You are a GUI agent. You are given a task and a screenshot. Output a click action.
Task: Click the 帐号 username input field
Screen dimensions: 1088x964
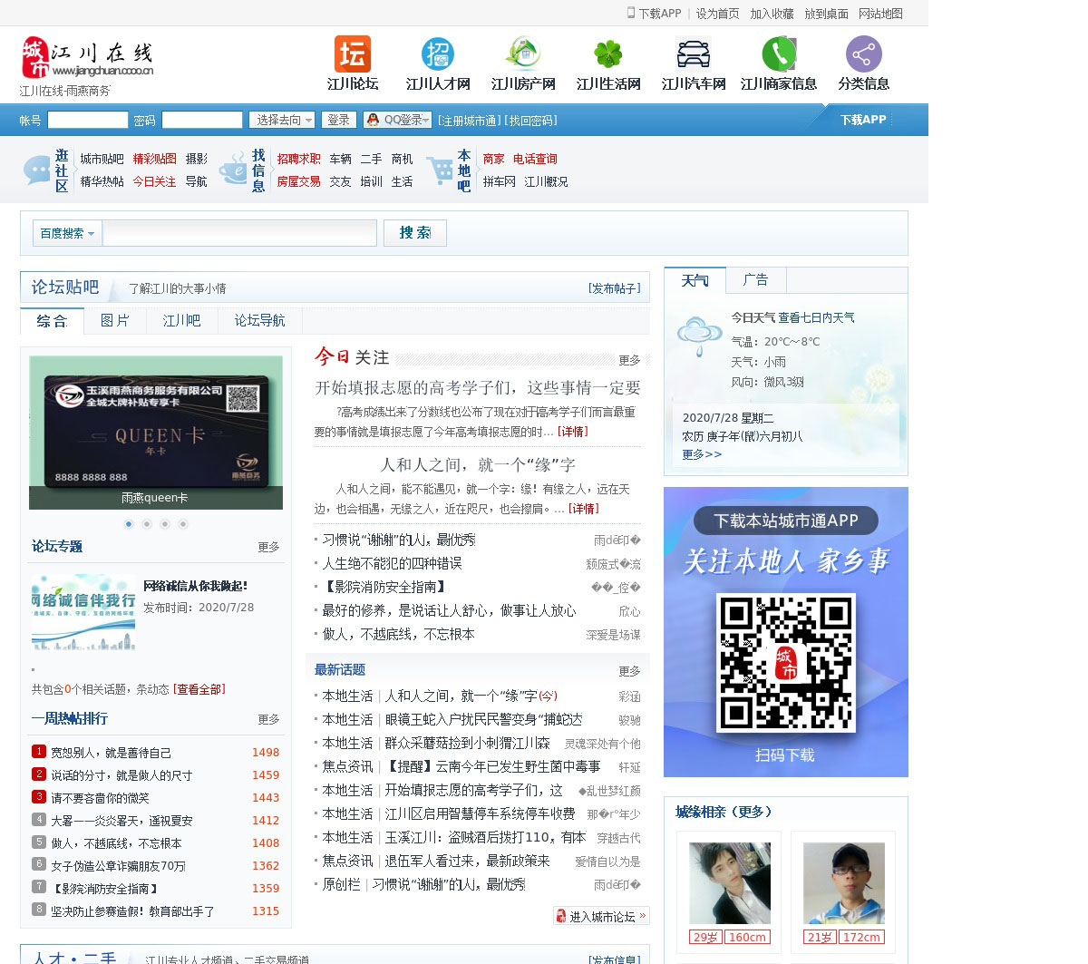pyautogui.click(x=88, y=120)
